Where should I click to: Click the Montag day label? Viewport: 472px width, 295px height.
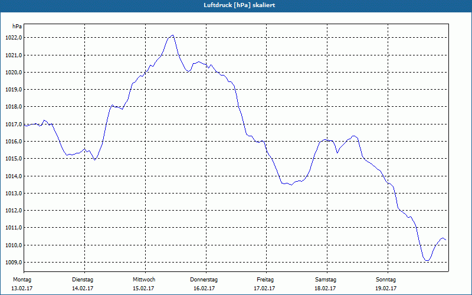click(x=22, y=280)
